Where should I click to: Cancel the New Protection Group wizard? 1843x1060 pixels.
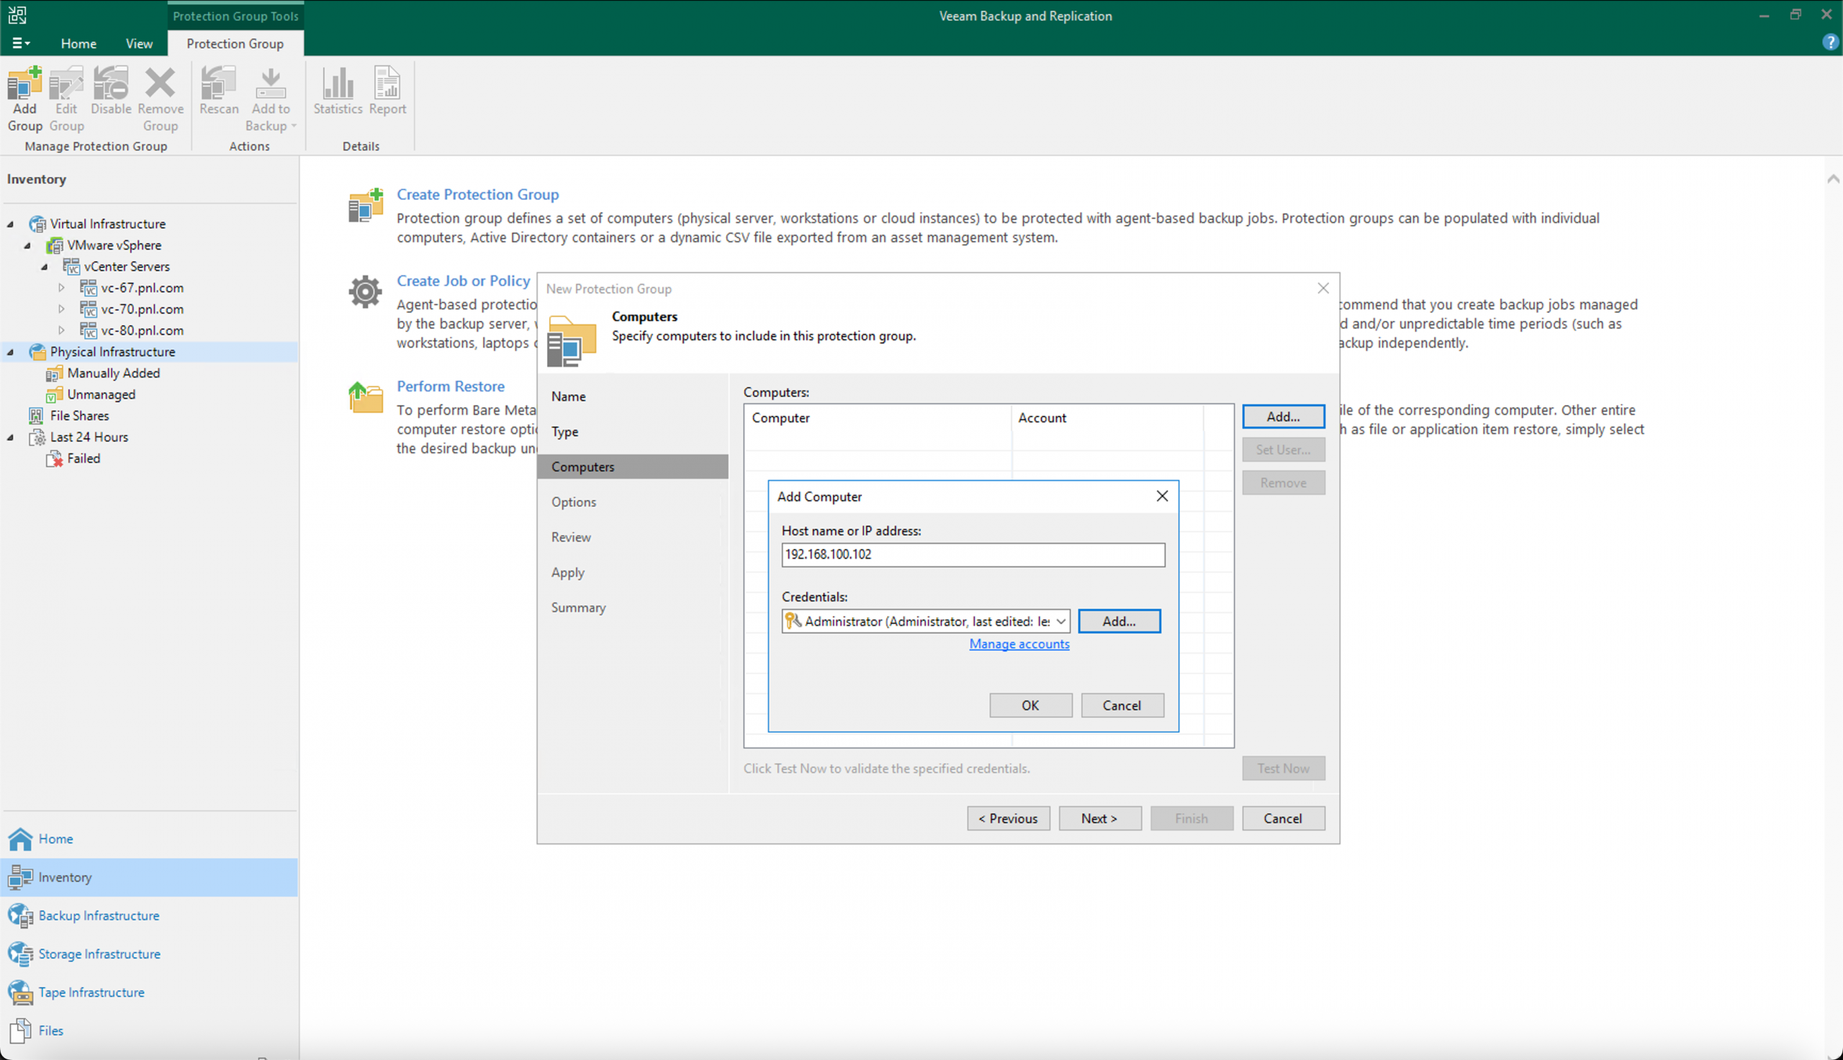pyautogui.click(x=1282, y=818)
